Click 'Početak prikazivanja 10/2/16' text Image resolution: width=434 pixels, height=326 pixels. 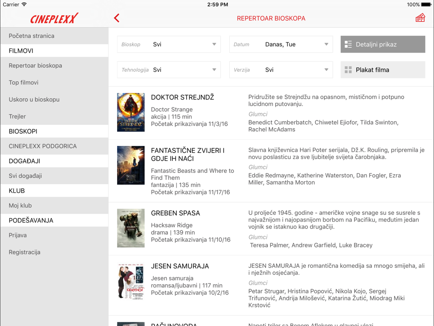pyautogui.click(x=190, y=293)
